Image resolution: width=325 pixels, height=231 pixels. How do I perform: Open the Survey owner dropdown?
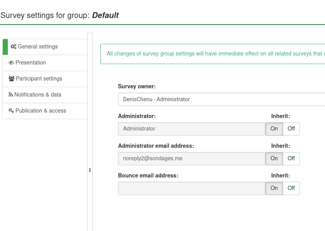(222, 99)
